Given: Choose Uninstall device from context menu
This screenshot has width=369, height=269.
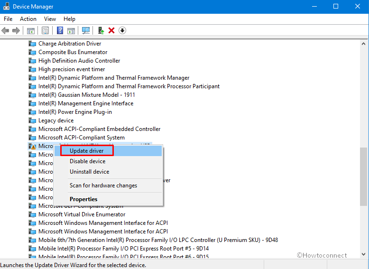Looking at the screenshot, I should (x=108, y=172).
